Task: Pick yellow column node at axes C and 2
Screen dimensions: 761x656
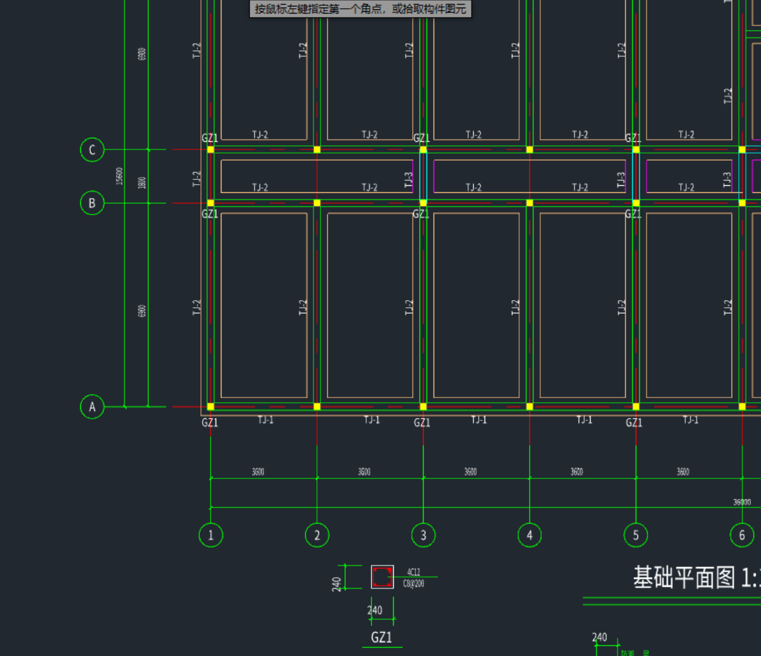Action: click(317, 149)
